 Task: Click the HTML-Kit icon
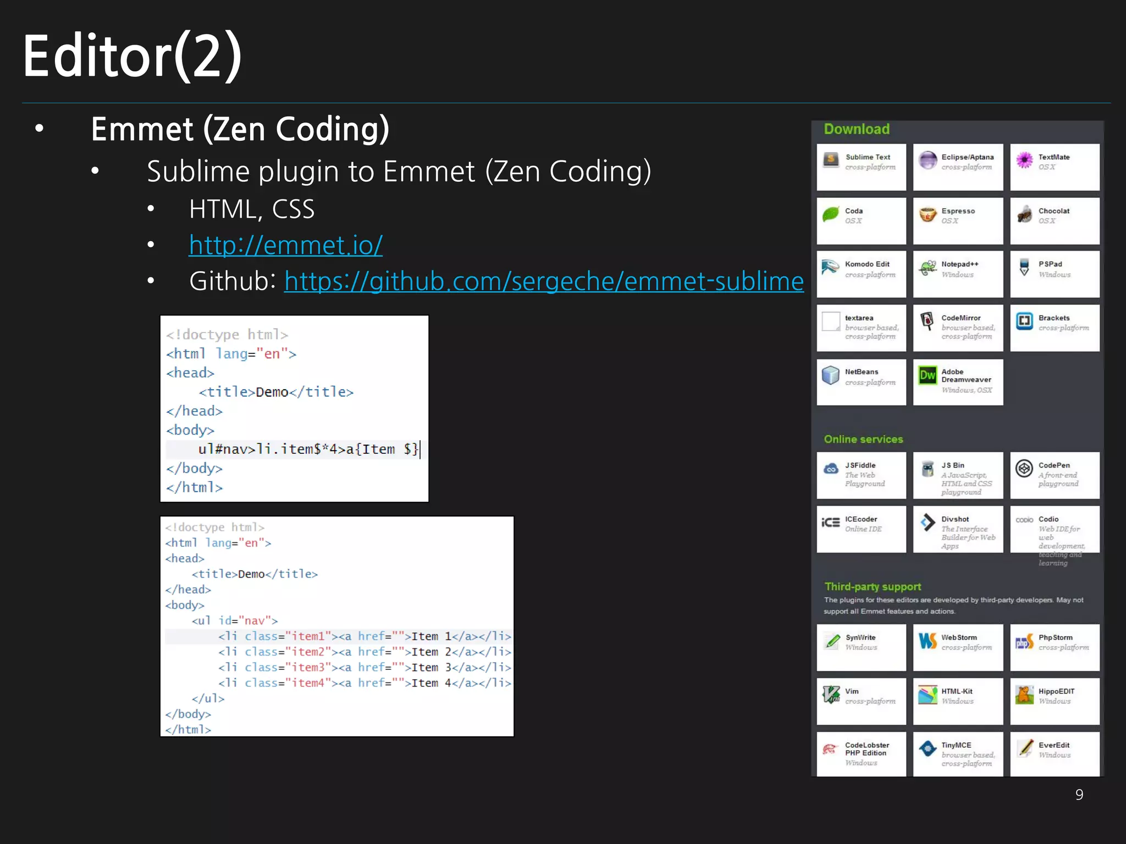[x=928, y=695]
